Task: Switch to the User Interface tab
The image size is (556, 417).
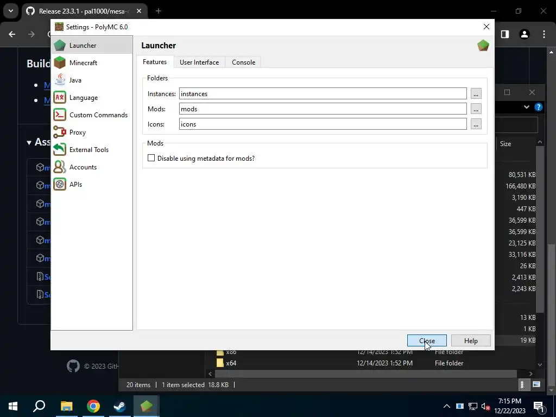Action: point(199,62)
